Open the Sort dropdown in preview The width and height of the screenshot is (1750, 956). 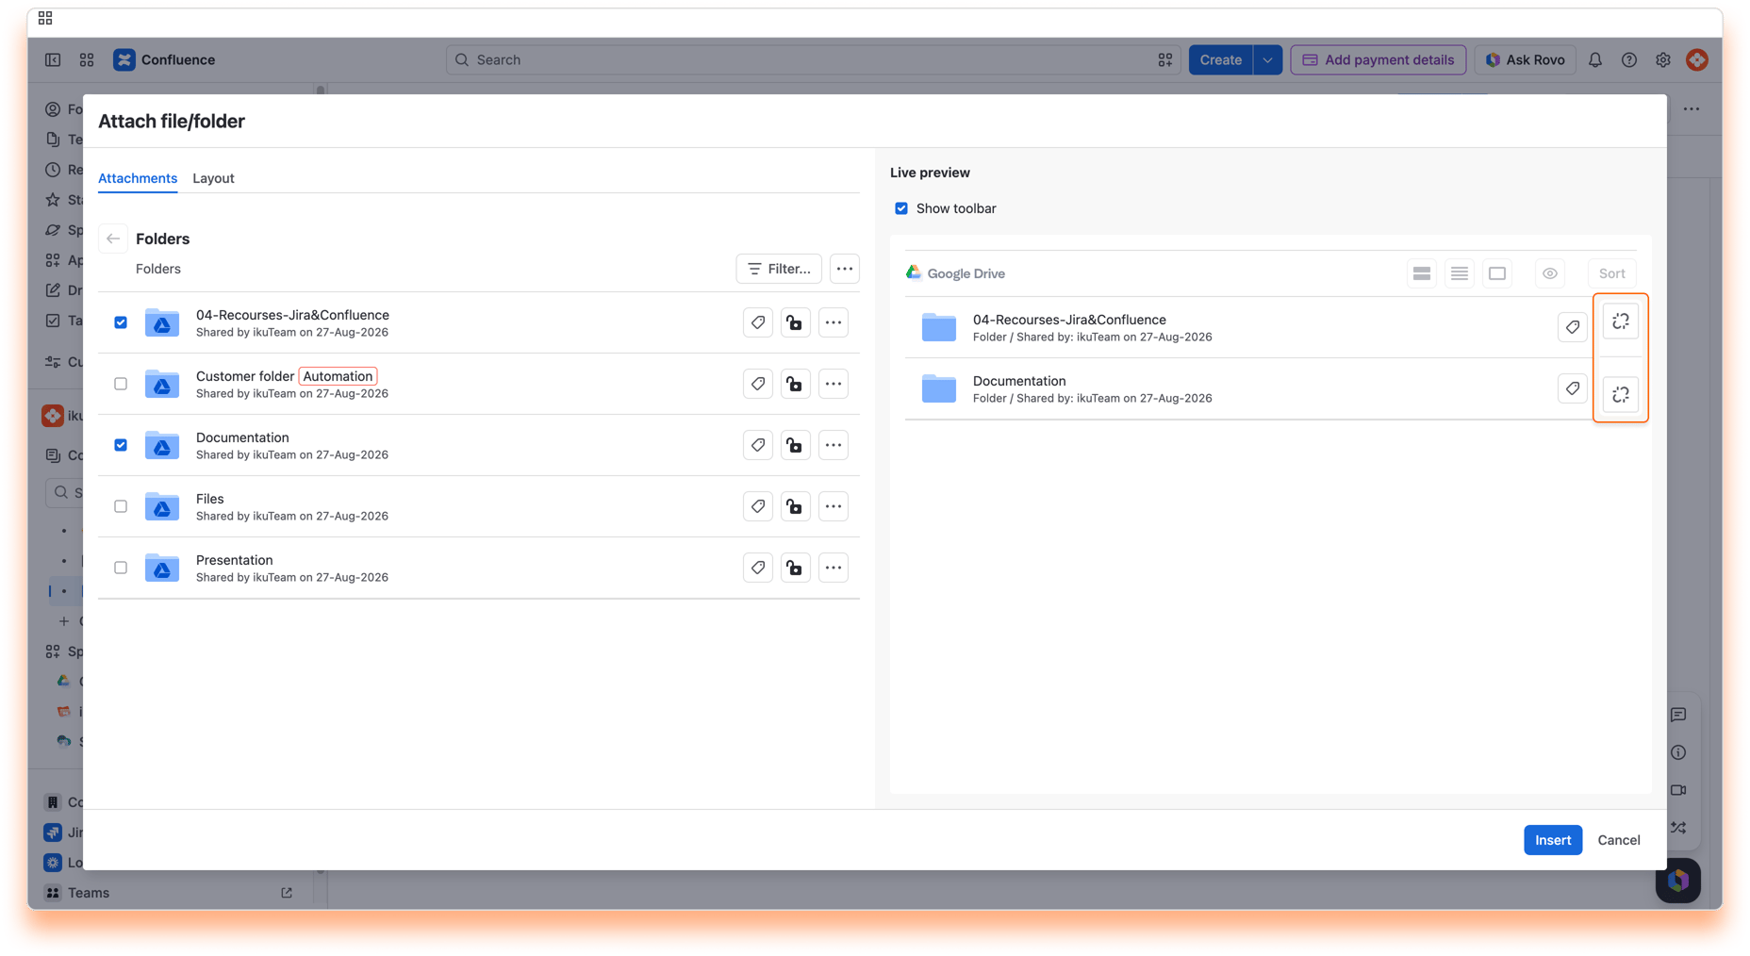point(1612,273)
